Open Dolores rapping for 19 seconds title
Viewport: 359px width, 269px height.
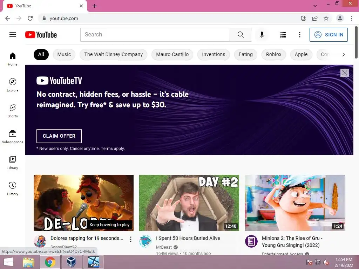click(x=87, y=238)
